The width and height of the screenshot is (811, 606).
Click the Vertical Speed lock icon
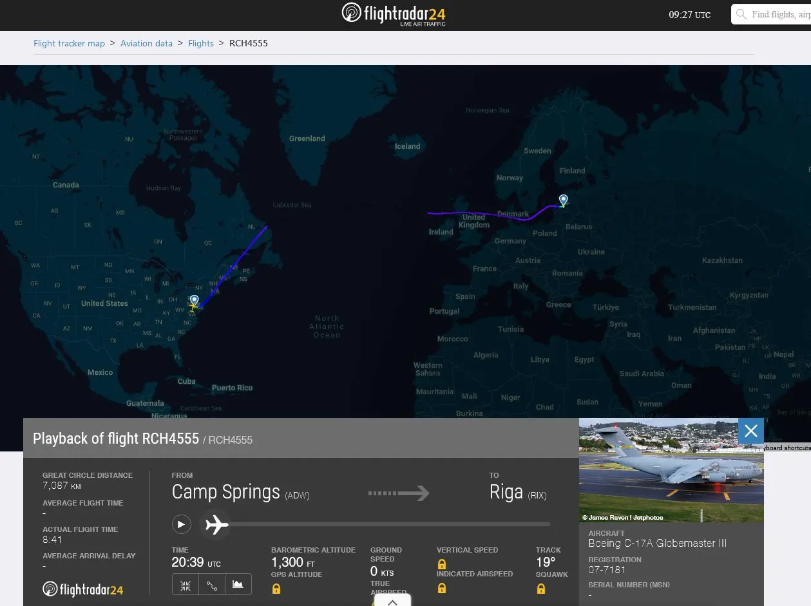point(442,564)
